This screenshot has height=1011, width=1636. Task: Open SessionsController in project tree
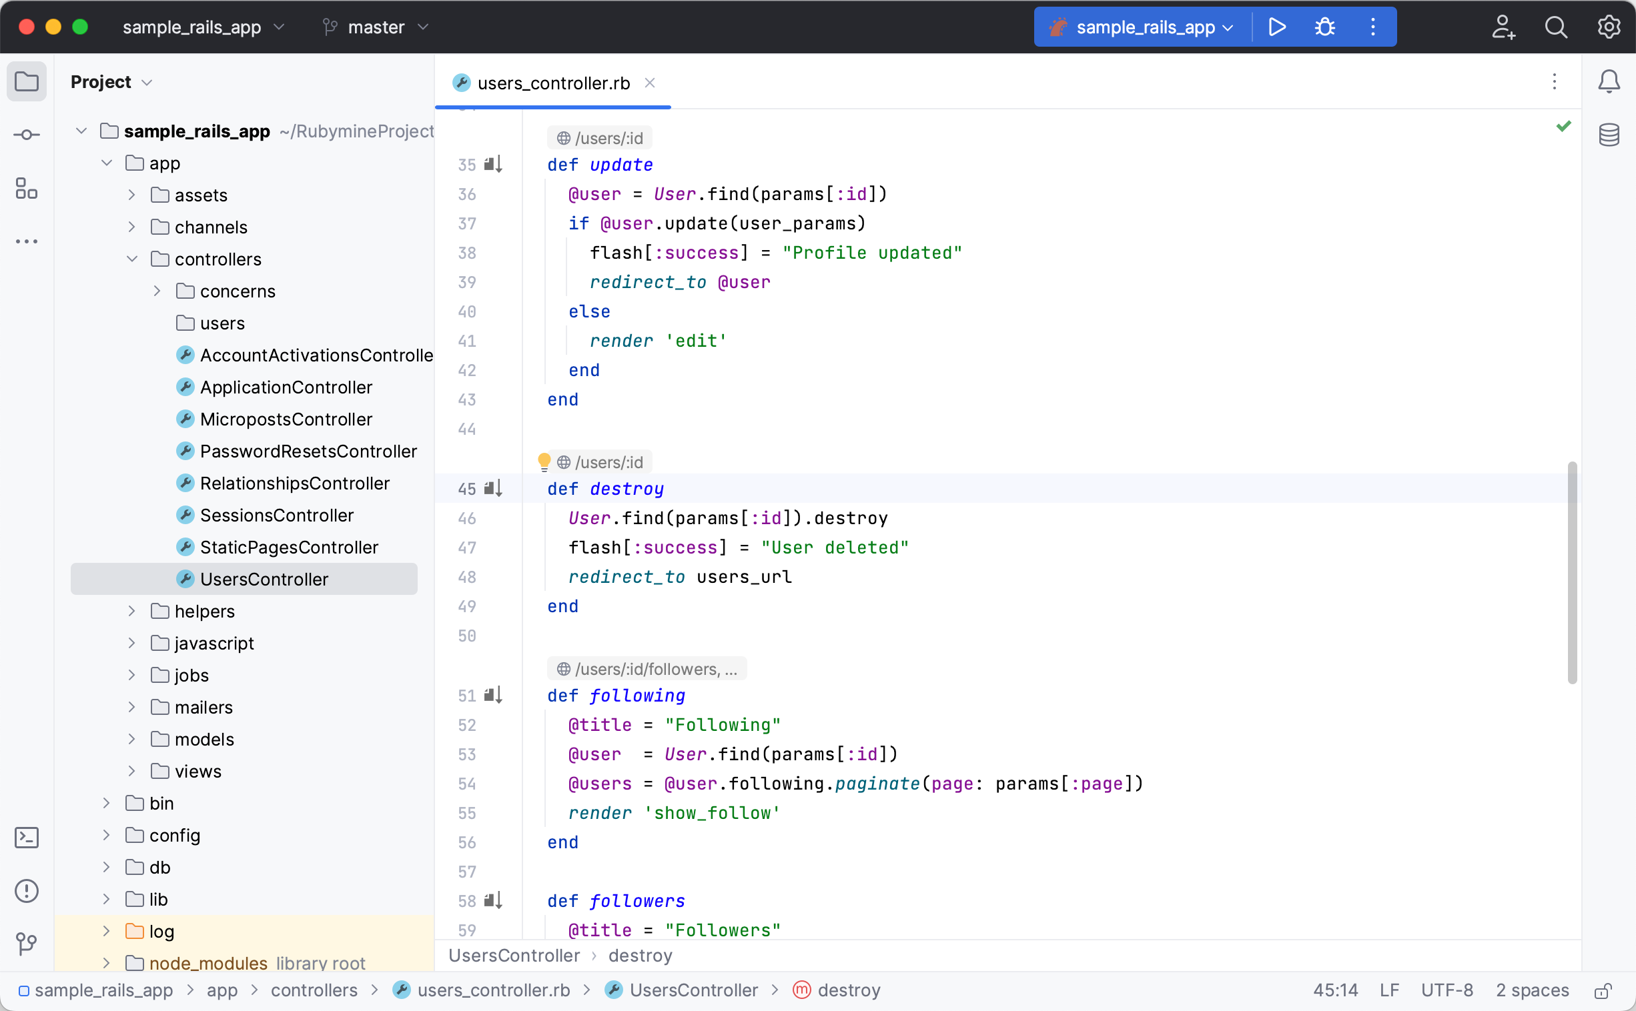click(276, 515)
